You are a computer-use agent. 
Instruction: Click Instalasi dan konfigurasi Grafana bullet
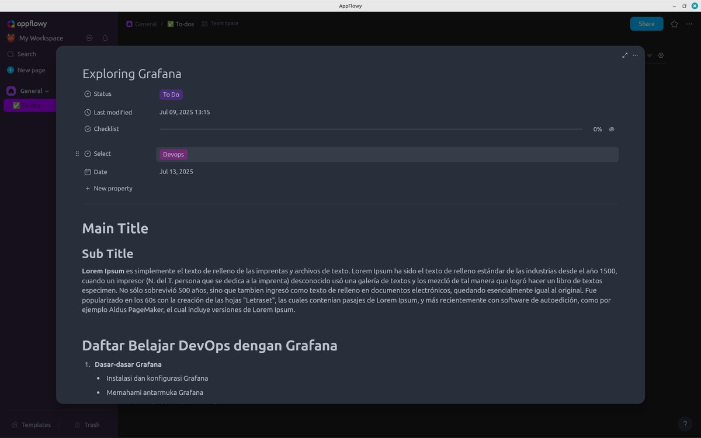click(157, 378)
